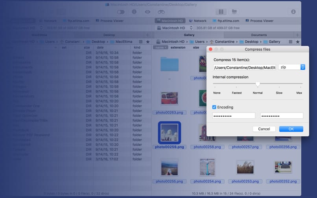Click the name column sort header
317x198 pixels.
pyautogui.click(x=160, y=48)
